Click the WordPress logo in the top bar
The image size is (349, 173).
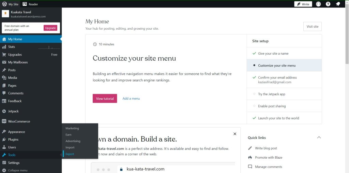coord(4,4)
